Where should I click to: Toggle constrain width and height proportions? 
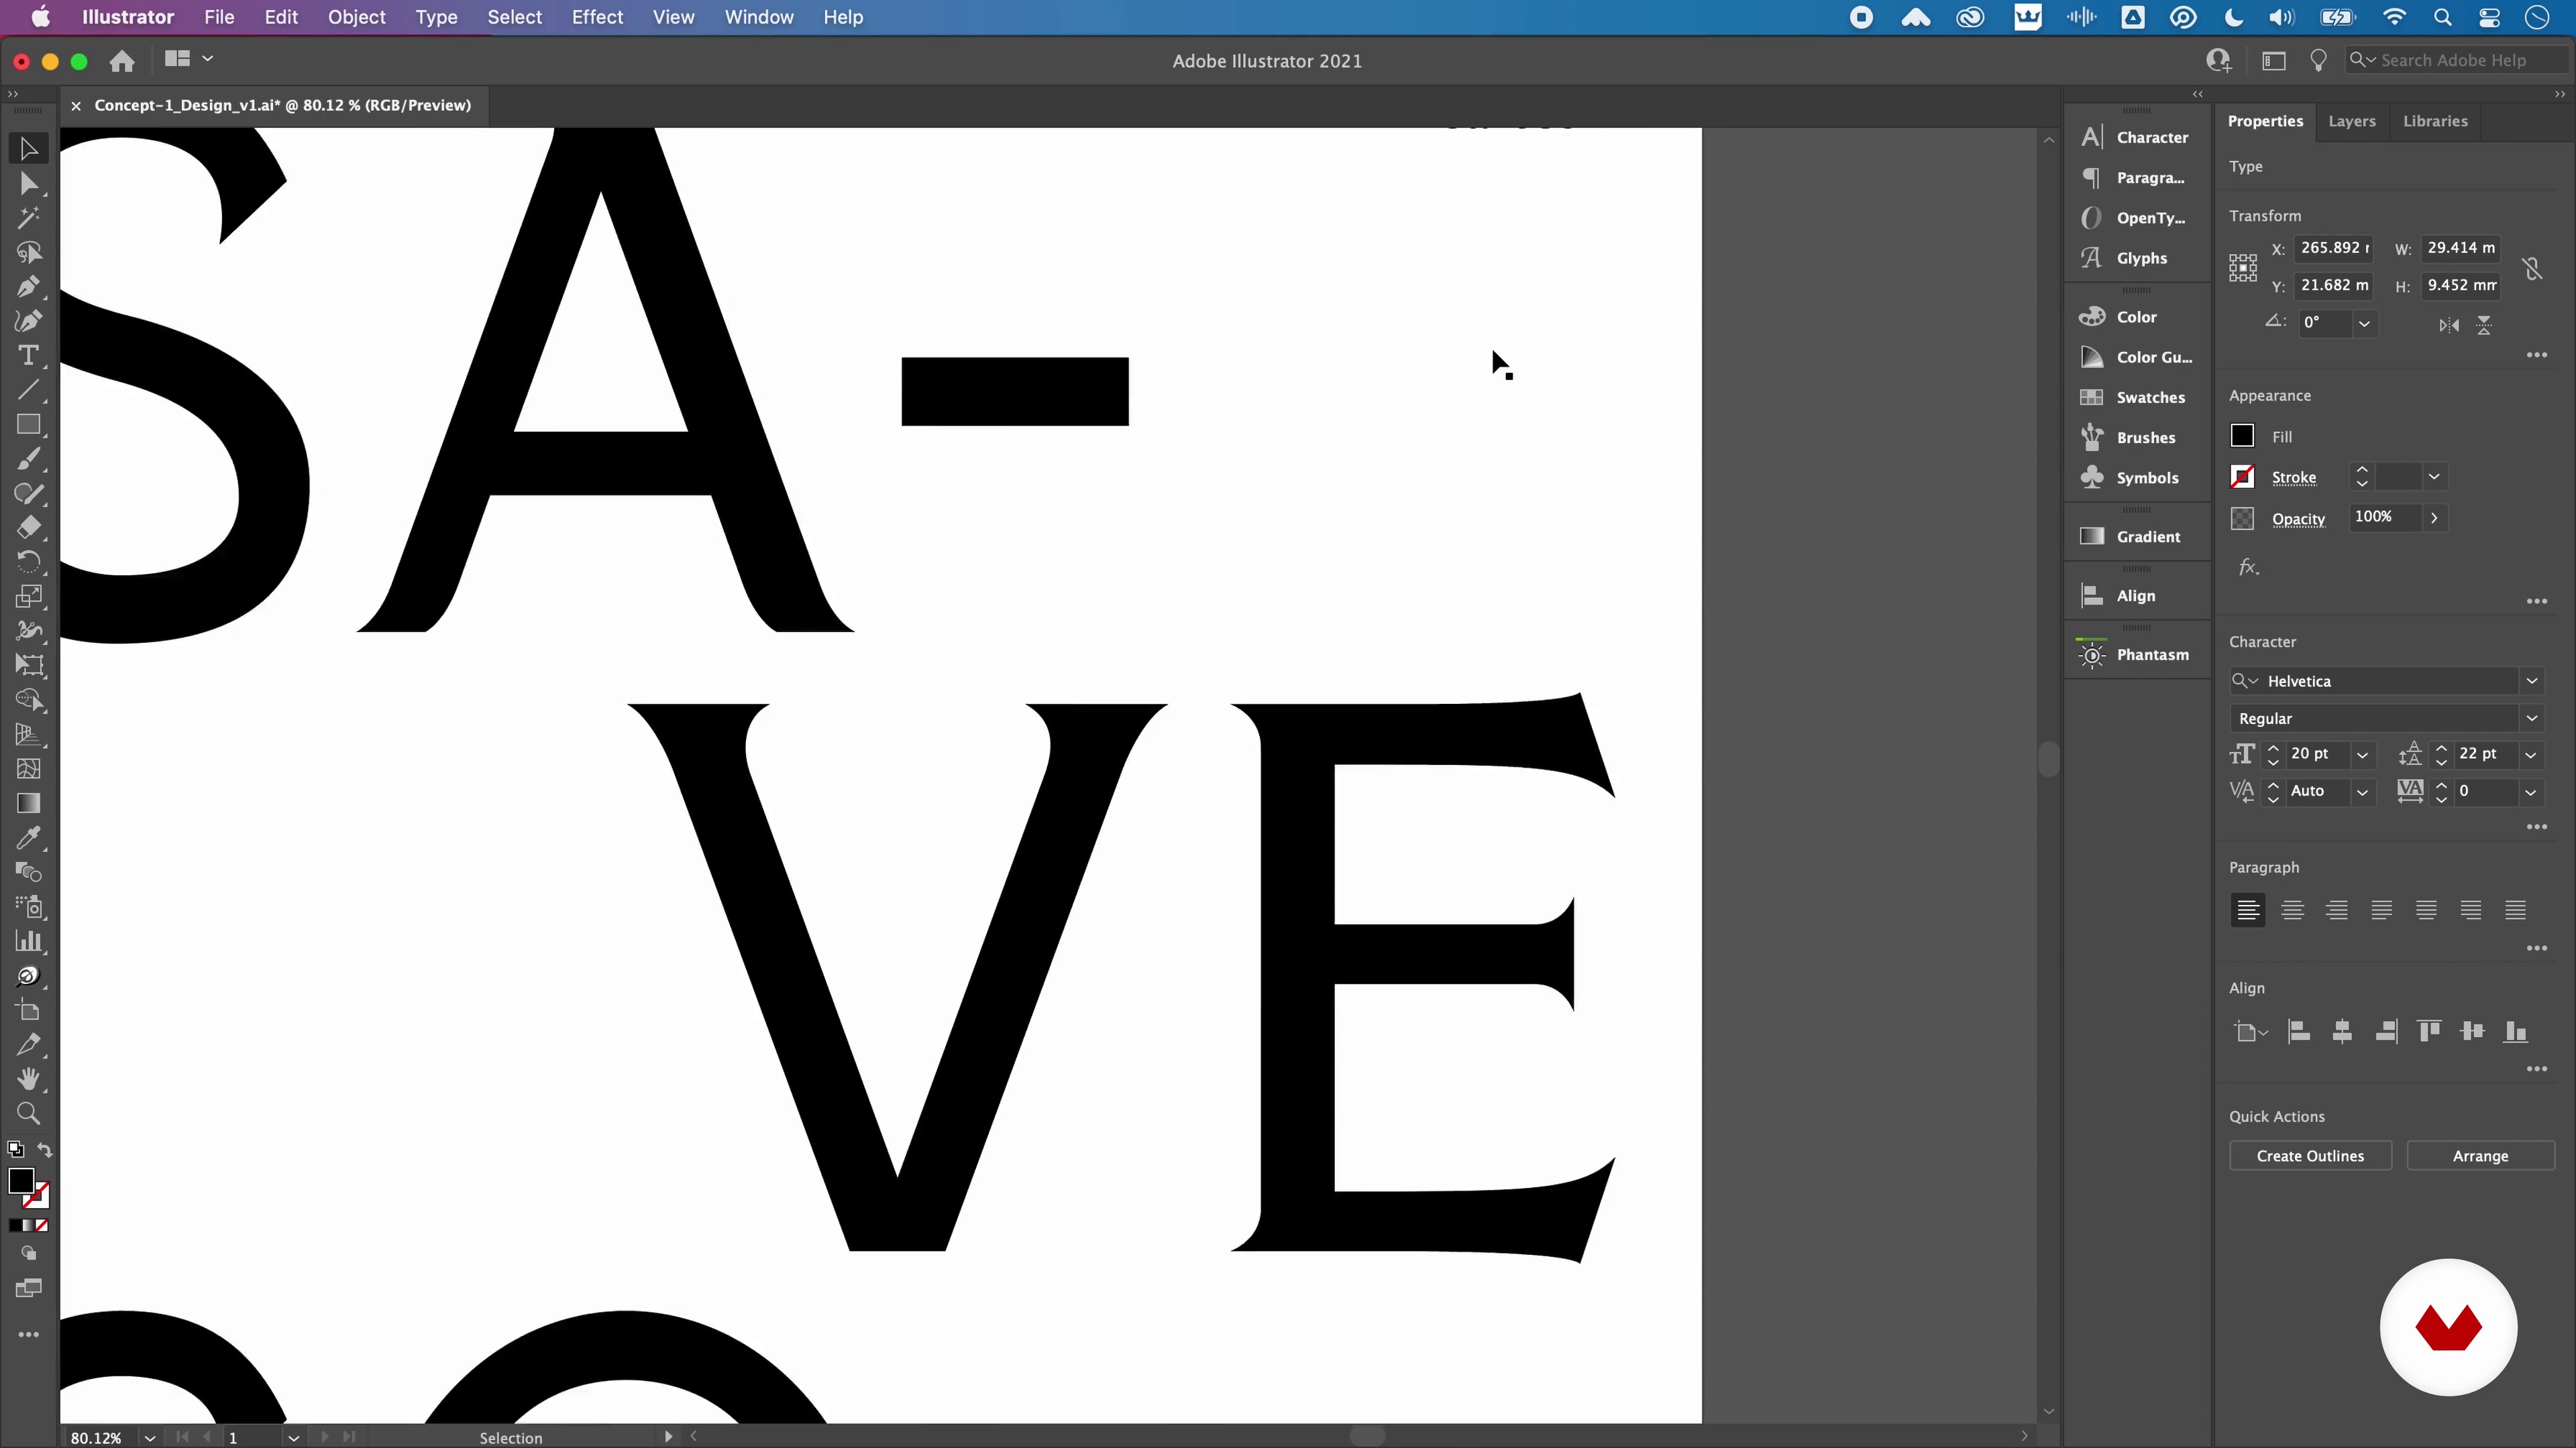(x=2532, y=268)
